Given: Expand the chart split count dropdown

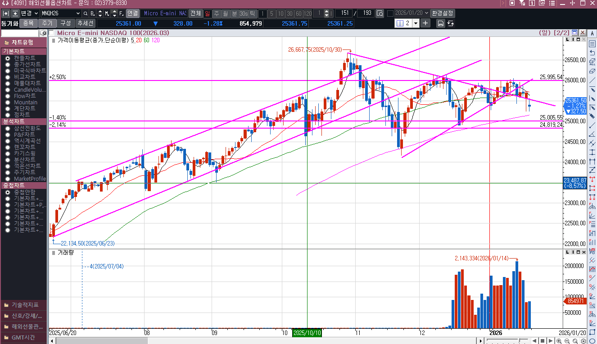Looking at the screenshot, I should pos(415,23).
